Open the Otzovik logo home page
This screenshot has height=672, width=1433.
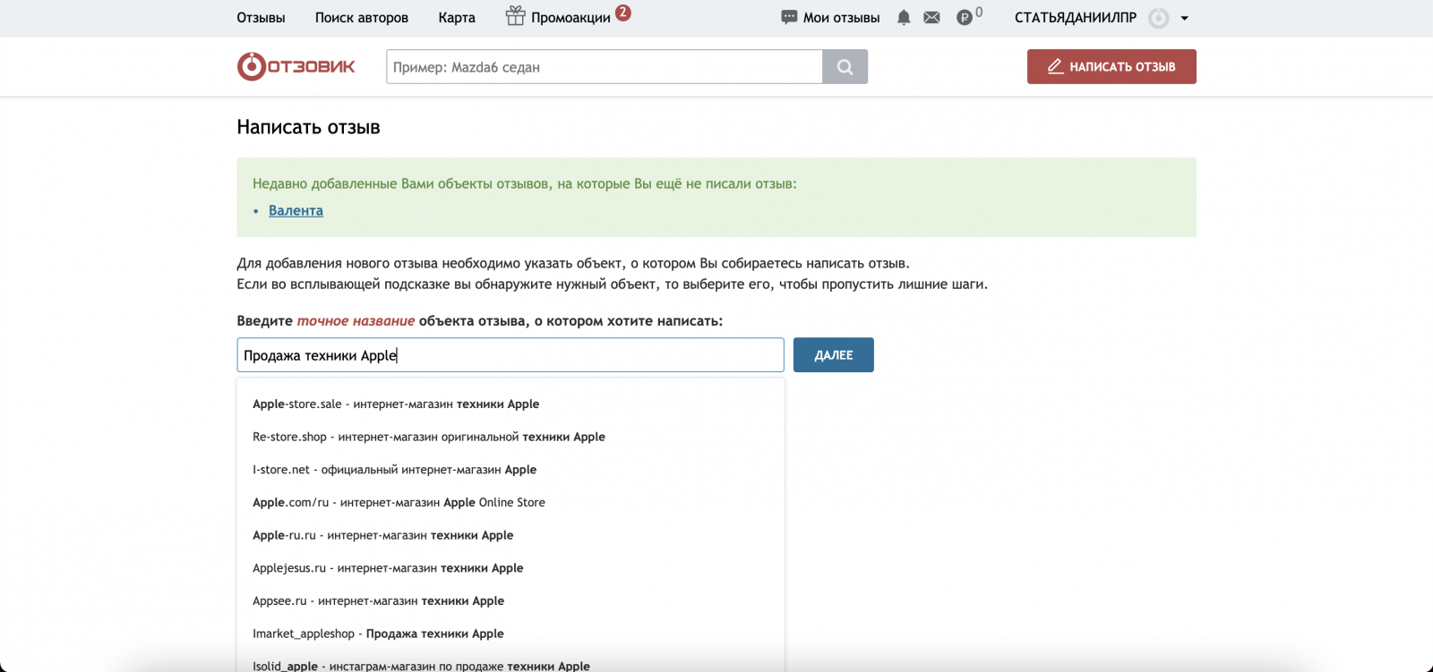(296, 66)
